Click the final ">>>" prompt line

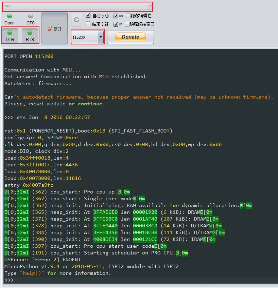click(x=9, y=280)
